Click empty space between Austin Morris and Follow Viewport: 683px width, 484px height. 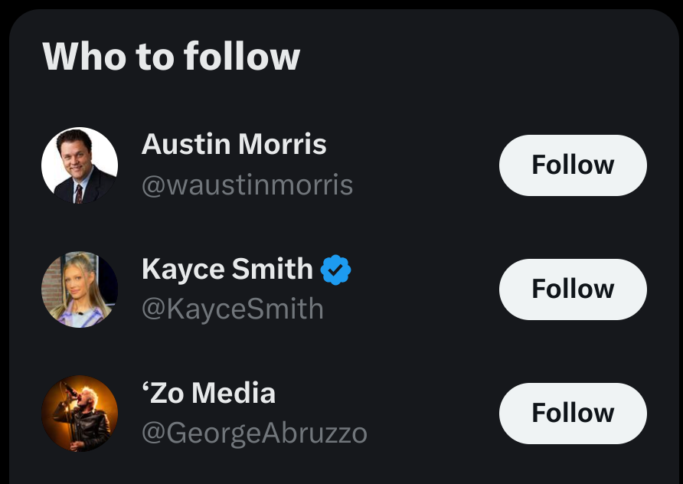click(x=425, y=165)
